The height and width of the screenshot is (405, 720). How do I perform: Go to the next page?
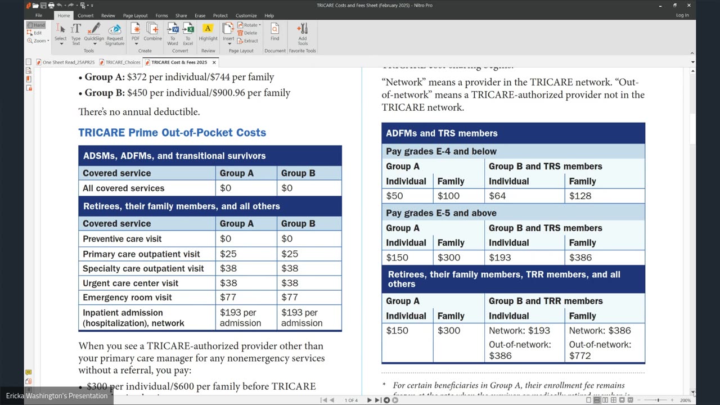(370, 400)
